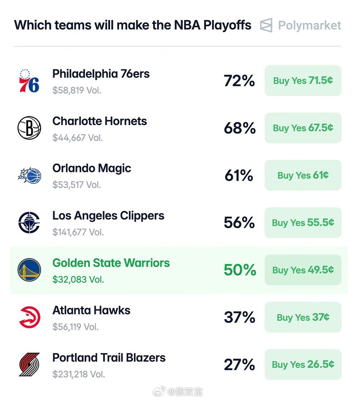Open the Los Angeles Clippers market name

point(108,216)
